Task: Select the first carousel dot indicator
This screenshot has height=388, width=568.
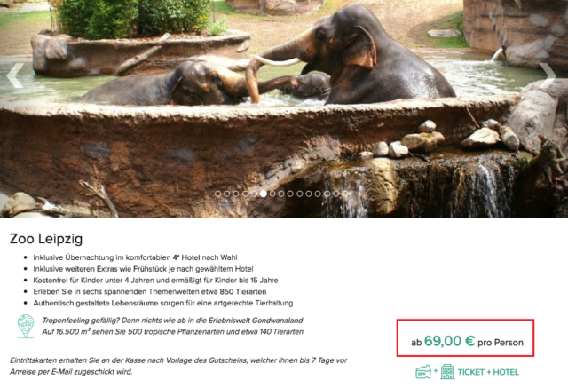Action: [217, 194]
